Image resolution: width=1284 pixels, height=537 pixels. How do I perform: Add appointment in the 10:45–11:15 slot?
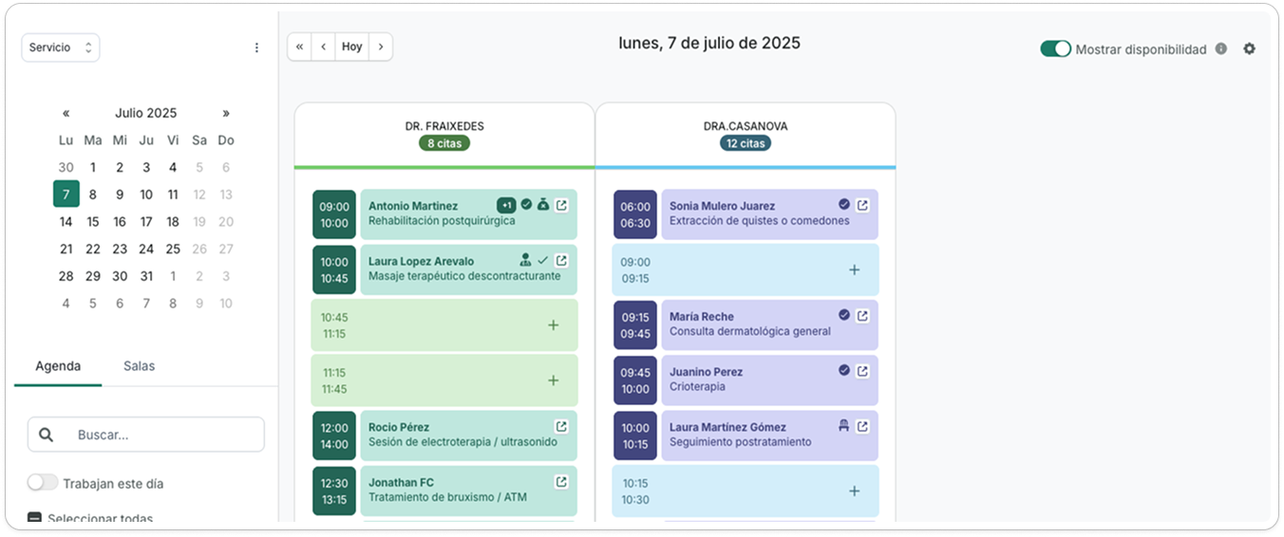click(554, 325)
